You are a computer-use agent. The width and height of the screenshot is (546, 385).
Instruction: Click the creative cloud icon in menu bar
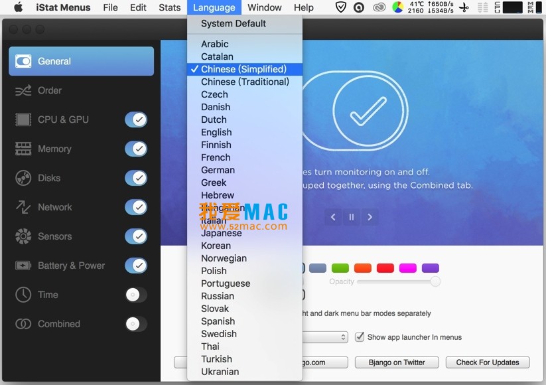[379, 7]
